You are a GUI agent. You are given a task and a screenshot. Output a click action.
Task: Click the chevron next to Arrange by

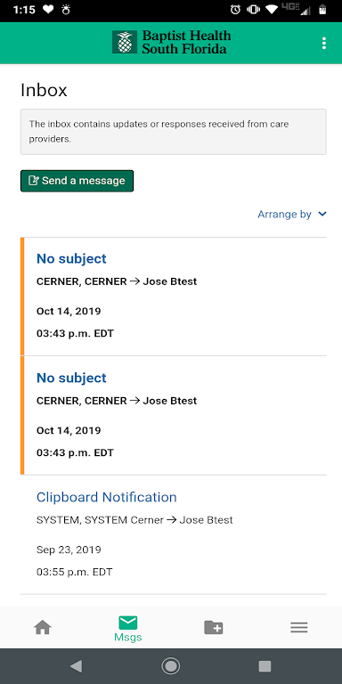322,214
